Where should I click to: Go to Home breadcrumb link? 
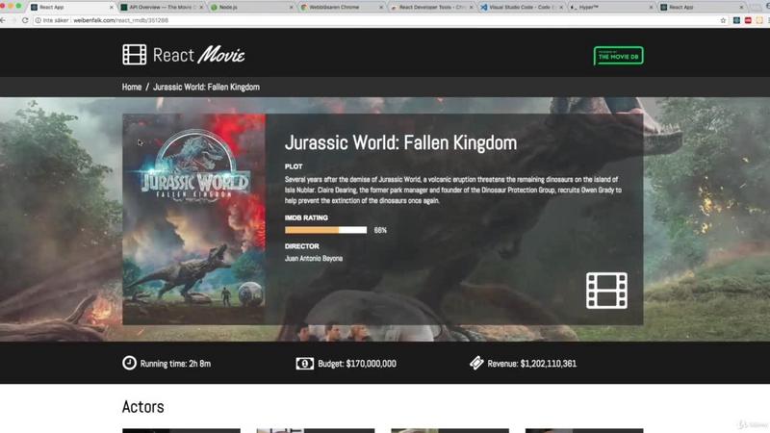point(132,87)
